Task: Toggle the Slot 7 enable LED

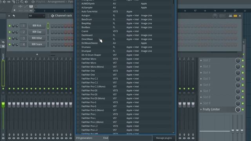Action: coord(243,91)
